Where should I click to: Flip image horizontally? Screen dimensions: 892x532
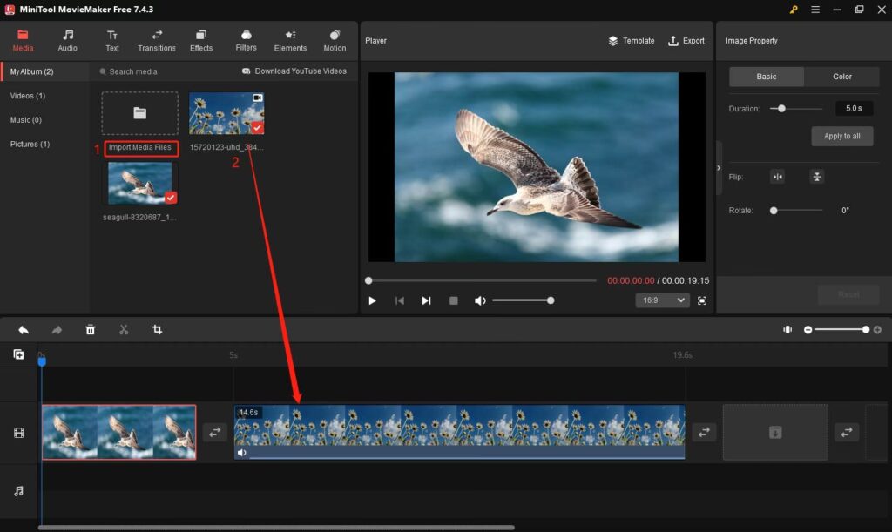(x=777, y=177)
